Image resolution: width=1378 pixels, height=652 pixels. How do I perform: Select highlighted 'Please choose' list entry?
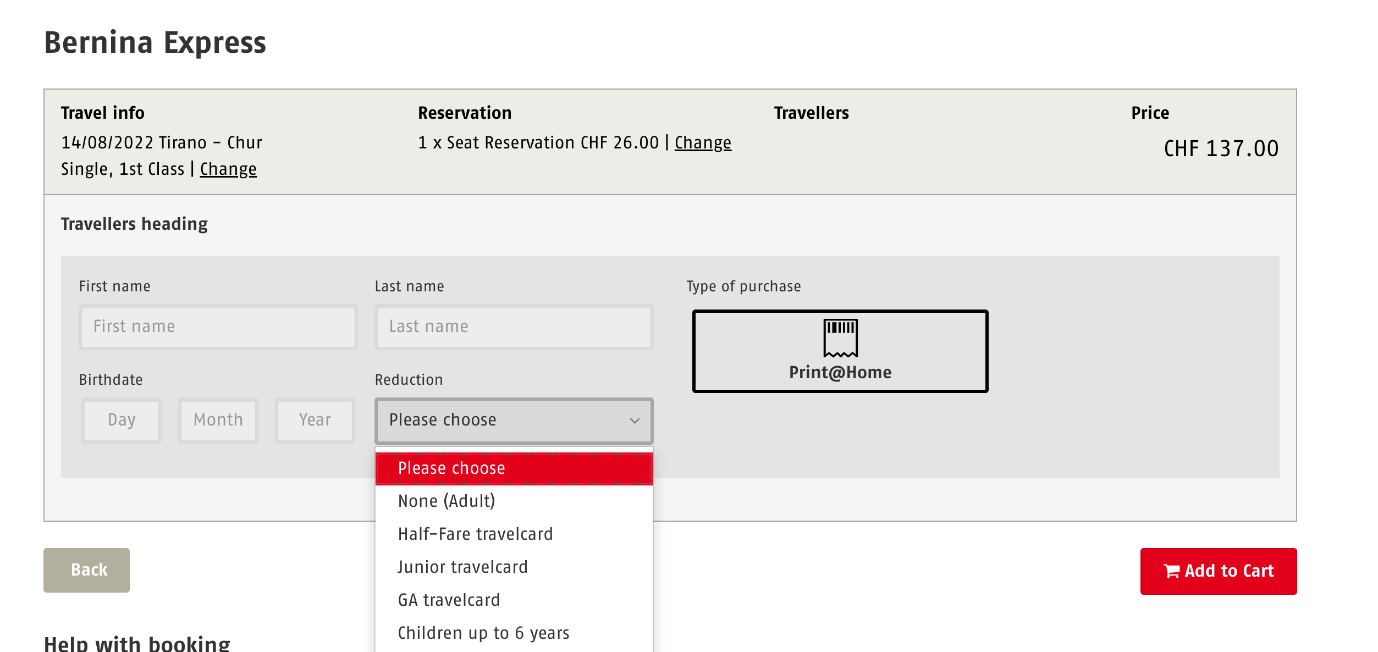tap(514, 468)
